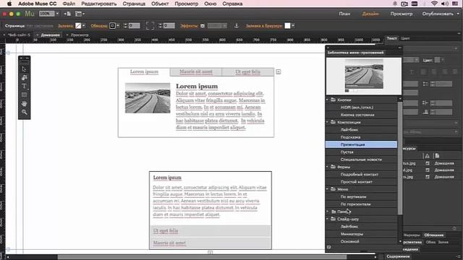Collapse the Формы folder
The image size is (463, 260).
coord(328,167)
